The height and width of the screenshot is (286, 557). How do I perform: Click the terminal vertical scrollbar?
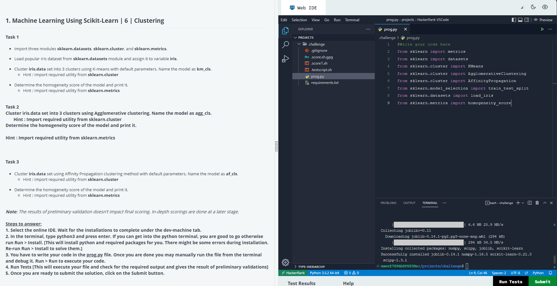pyautogui.click(x=555, y=259)
